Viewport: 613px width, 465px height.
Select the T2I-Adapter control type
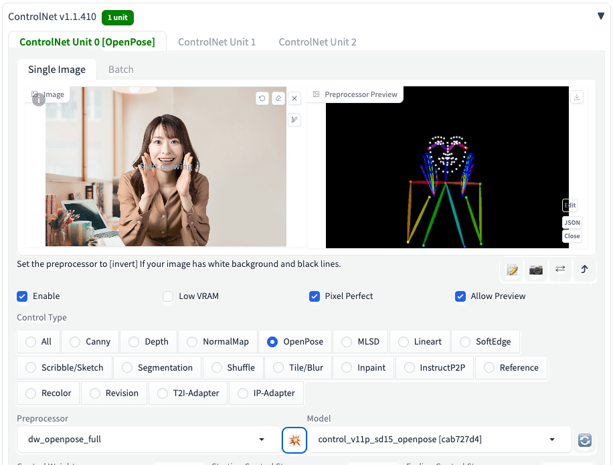[x=188, y=393]
